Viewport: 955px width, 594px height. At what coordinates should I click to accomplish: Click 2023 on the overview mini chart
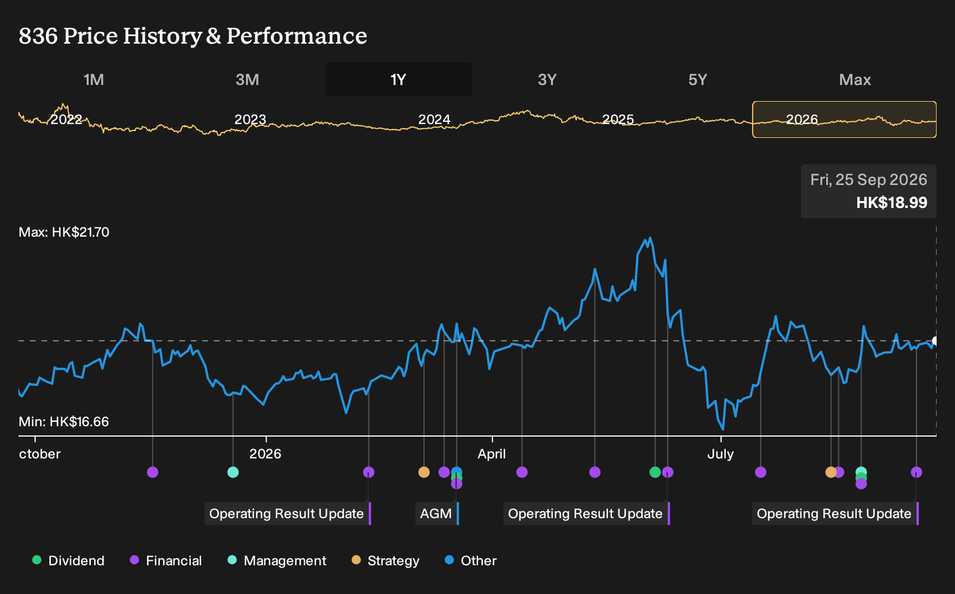click(250, 119)
